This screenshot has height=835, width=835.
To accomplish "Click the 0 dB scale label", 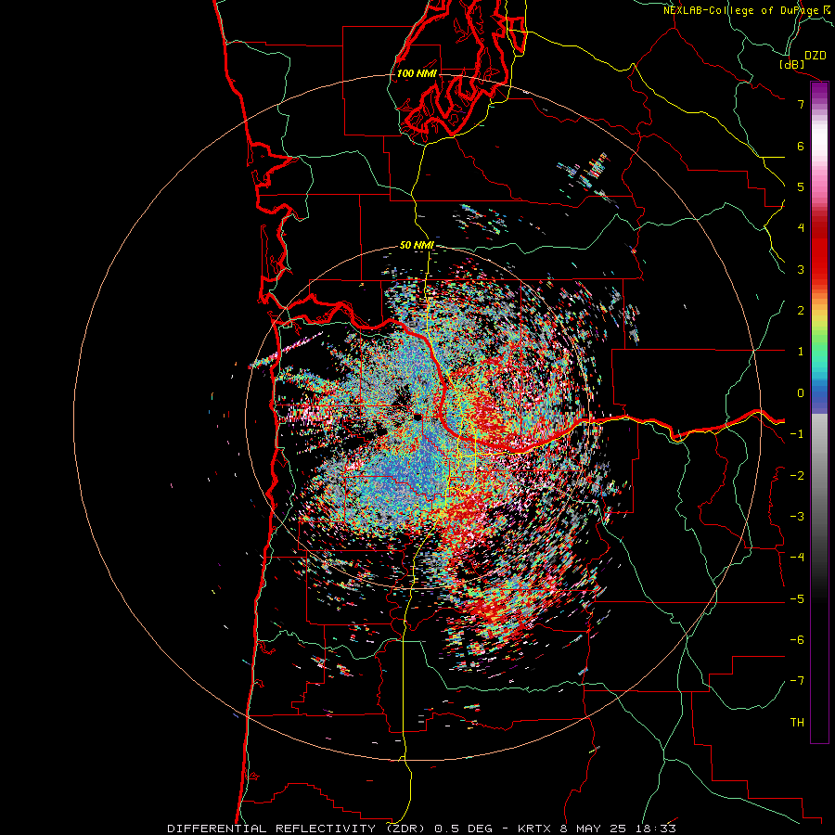I will point(801,393).
